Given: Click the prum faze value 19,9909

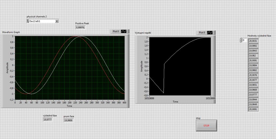Looking at the screenshot, I should [68, 120].
